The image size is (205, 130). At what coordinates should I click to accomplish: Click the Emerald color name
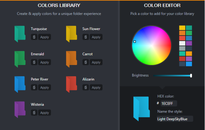[37, 54]
